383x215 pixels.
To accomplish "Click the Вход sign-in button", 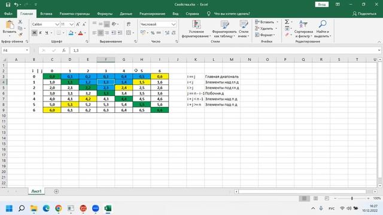I will click(322, 4).
